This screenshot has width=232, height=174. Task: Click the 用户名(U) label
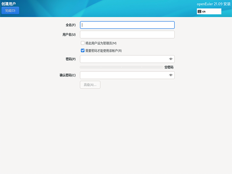click(69, 35)
